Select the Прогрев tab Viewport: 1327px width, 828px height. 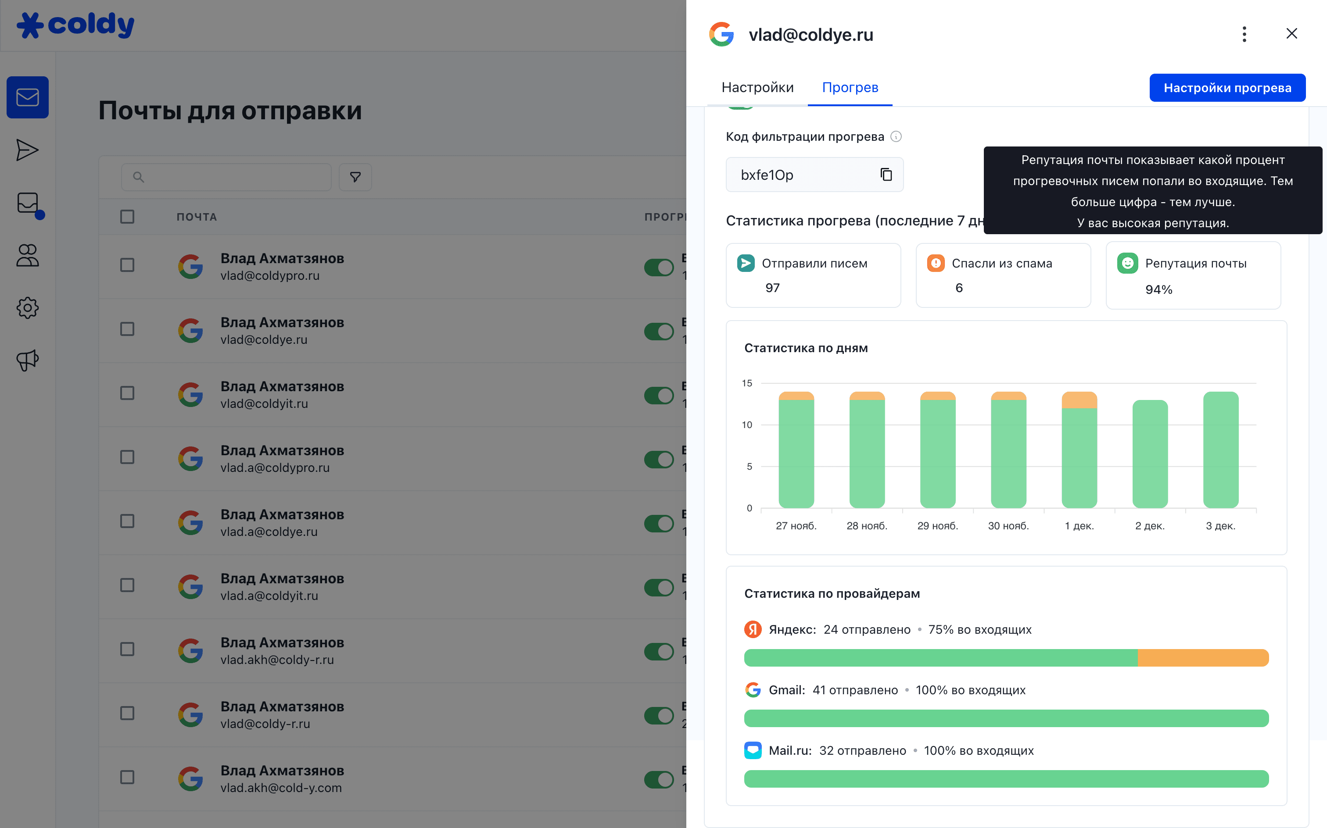tap(850, 88)
